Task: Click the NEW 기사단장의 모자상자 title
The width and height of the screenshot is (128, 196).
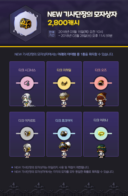Action: pyautogui.click(x=82, y=14)
